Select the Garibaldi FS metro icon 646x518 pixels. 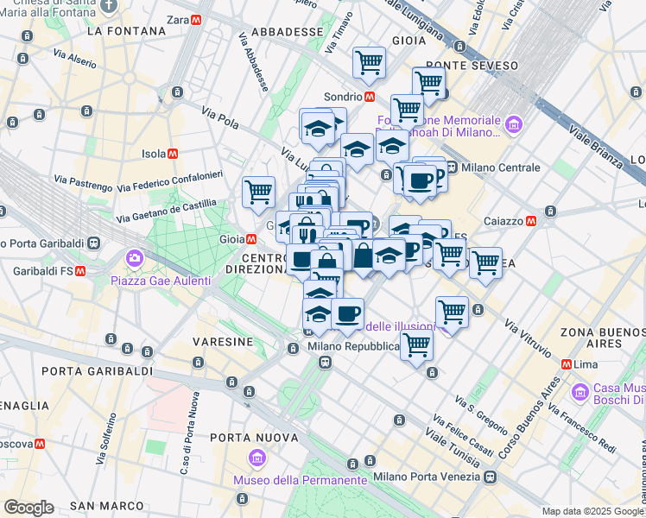coord(80,271)
